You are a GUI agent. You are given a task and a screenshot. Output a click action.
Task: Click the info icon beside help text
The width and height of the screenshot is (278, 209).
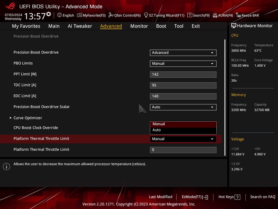click(x=7, y=167)
